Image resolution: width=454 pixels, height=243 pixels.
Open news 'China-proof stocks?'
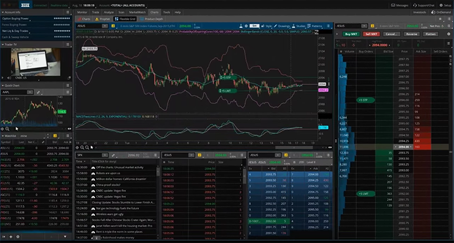pyautogui.click(x=108, y=185)
